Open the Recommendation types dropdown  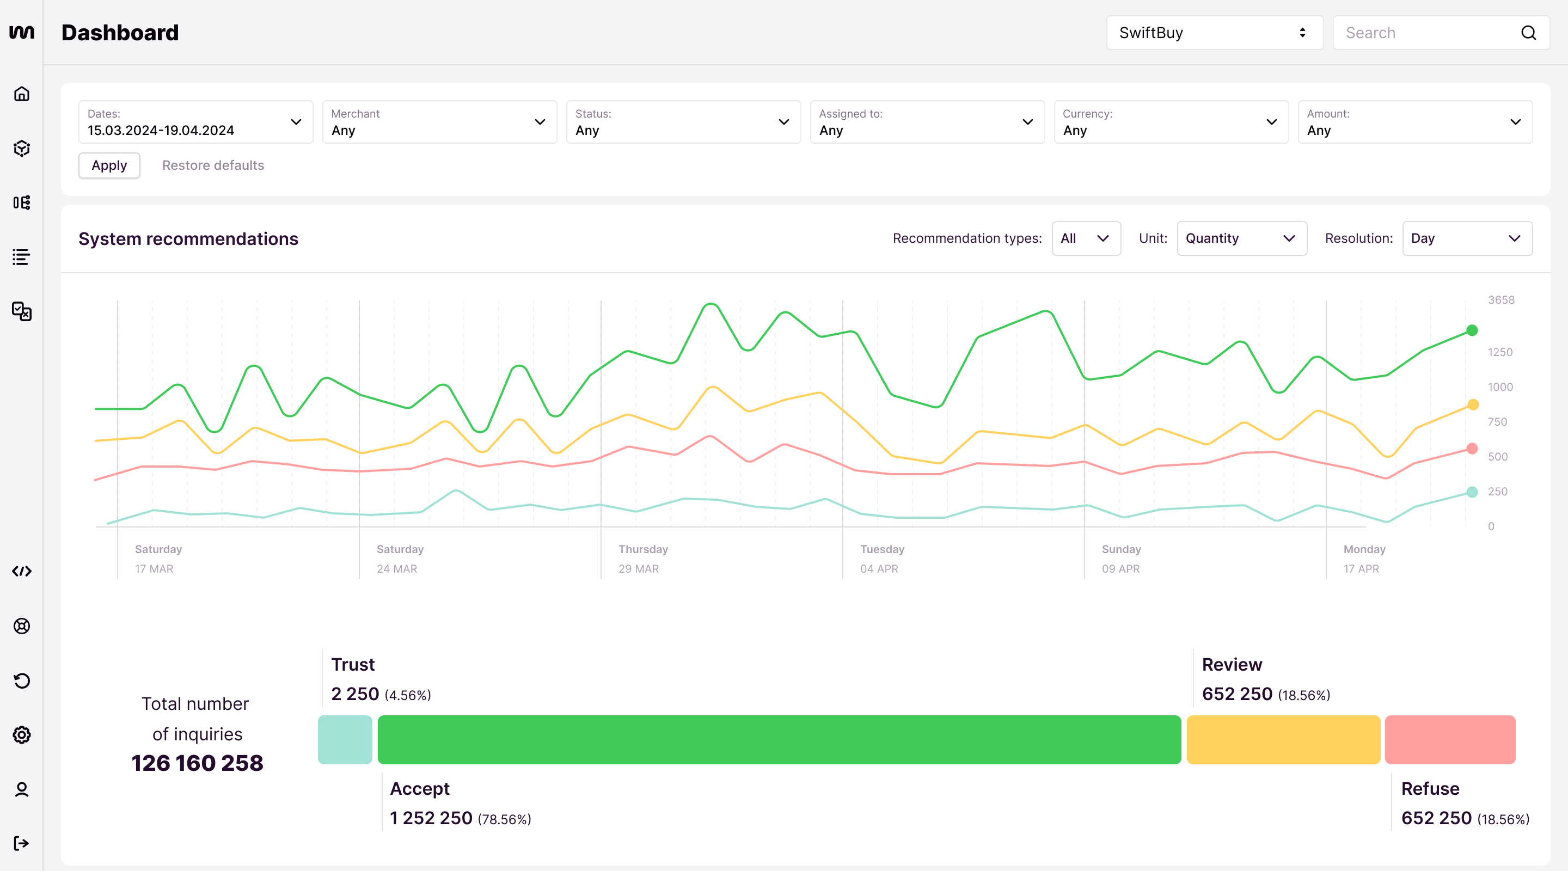tap(1086, 238)
